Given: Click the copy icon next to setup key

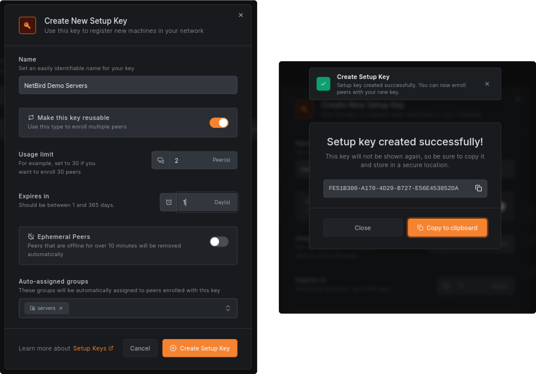Looking at the screenshot, I should pos(479,188).
